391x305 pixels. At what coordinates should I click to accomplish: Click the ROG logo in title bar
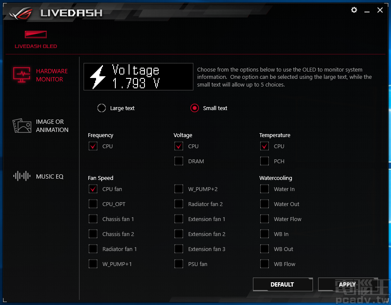coord(21,13)
